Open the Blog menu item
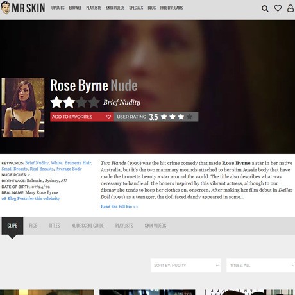This screenshot has height=295, width=295. pos(152,8)
